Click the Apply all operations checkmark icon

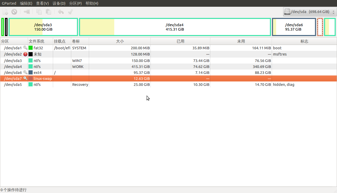tap(70, 12)
